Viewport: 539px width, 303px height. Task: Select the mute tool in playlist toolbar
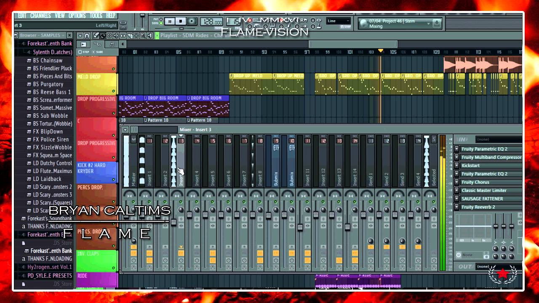pyautogui.click(x=116, y=36)
